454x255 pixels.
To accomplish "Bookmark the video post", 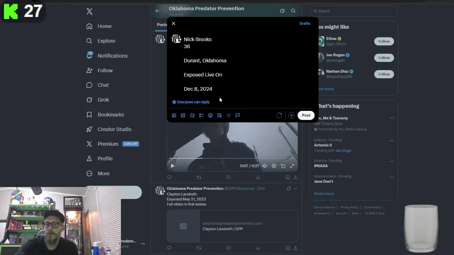I will (288, 177).
